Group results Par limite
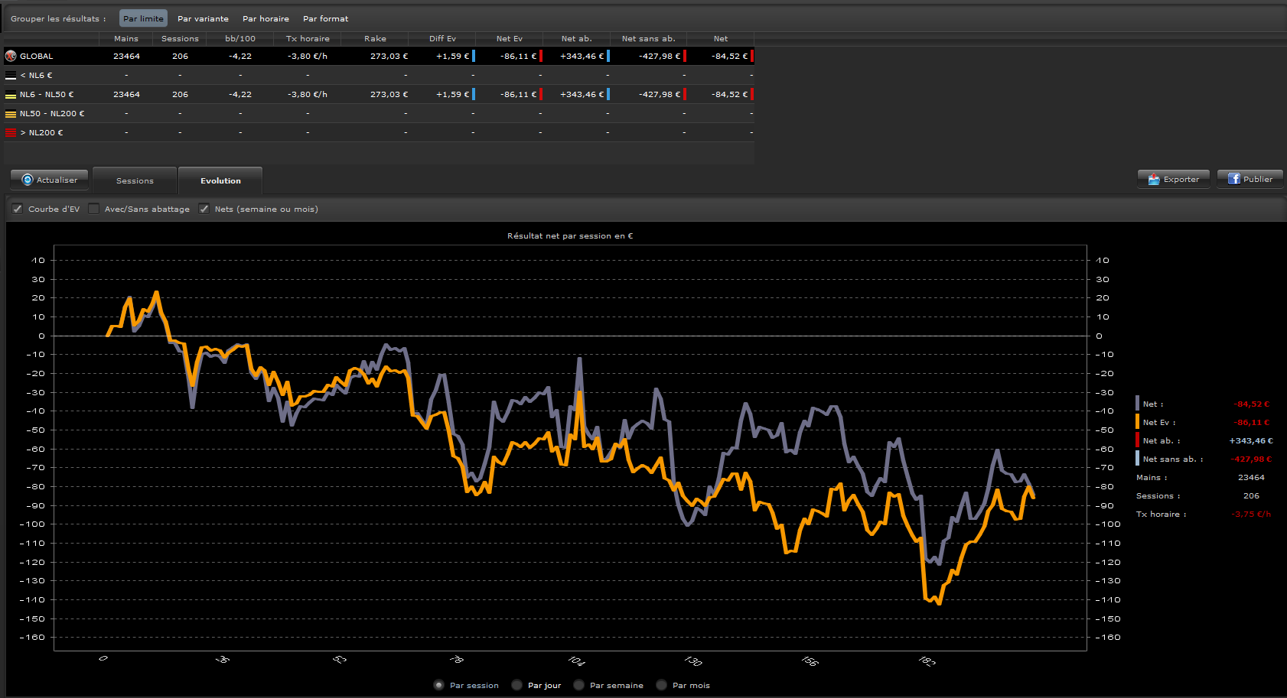The image size is (1287, 698). tap(143, 18)
